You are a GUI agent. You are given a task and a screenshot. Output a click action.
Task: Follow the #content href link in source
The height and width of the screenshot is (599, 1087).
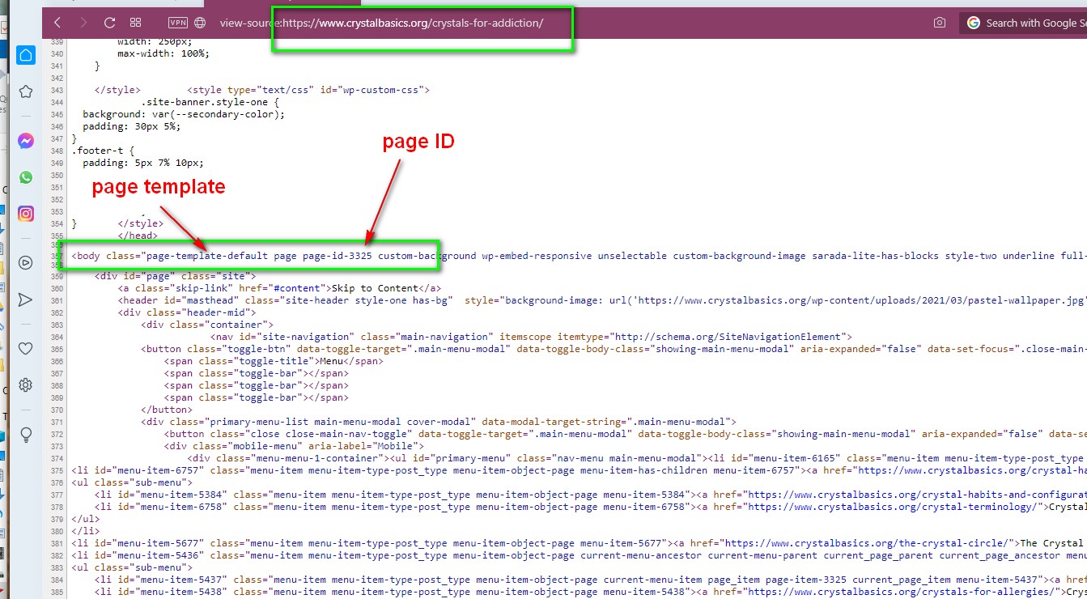[x=299, y=287]
